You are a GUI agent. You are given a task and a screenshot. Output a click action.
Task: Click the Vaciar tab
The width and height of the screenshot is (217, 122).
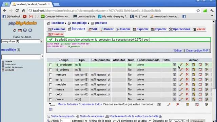click(x=199, y=29)
